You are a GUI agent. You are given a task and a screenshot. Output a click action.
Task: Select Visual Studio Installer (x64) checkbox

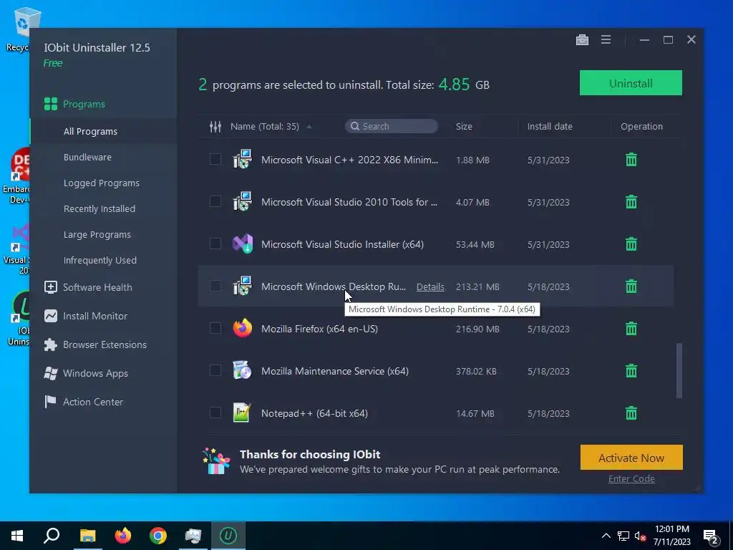pyautogui.click(x=215, y=243)
